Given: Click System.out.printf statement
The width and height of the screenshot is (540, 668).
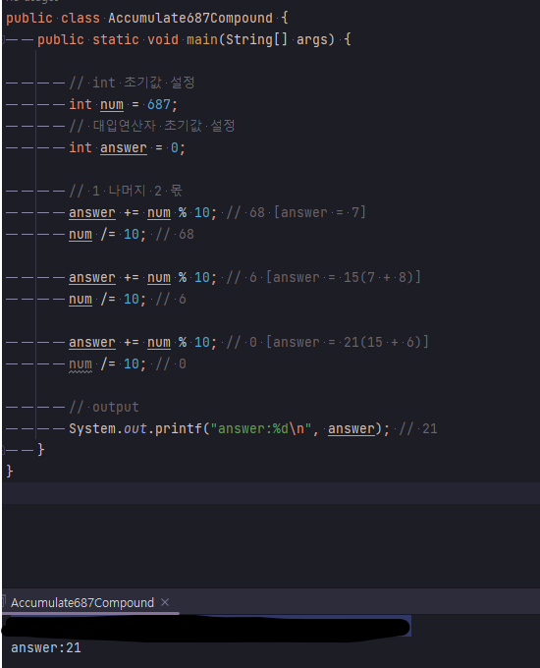Looking at the screenshot, I should [229, 428].
